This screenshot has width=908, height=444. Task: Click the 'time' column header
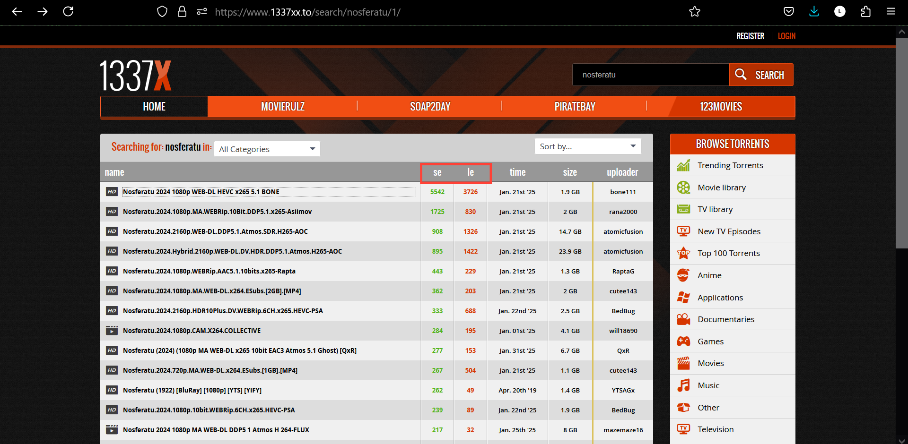click(517, 172)
